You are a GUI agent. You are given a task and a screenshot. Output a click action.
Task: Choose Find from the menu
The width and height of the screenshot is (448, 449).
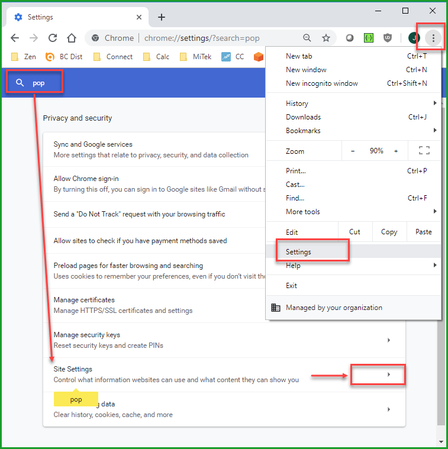click(353, 198)
